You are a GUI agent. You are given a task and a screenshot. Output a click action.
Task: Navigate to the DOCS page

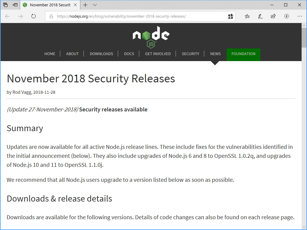click(x=129, y=54)
